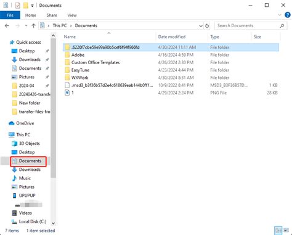Open Desktop under Quick access

point(26,51)
